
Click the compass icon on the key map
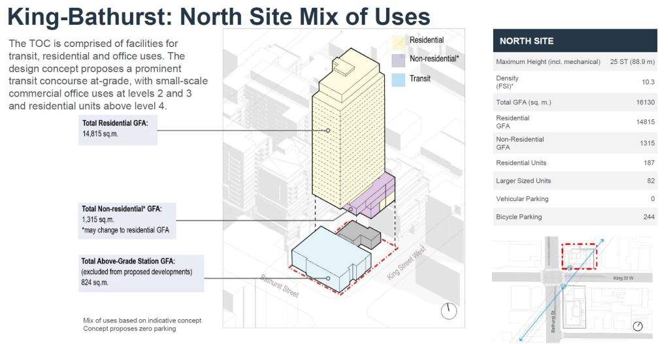tap(638, 326)
